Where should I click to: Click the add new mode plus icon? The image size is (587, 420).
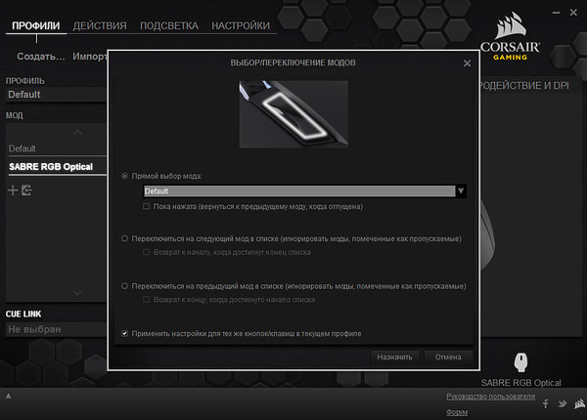click(13, 190)
